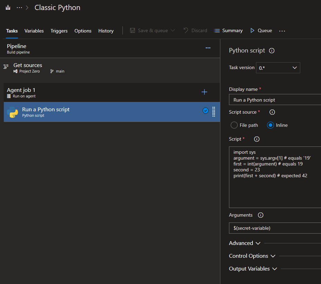Open the History tab
Viewport: 321px width, 284px height.
coord(106,31)
